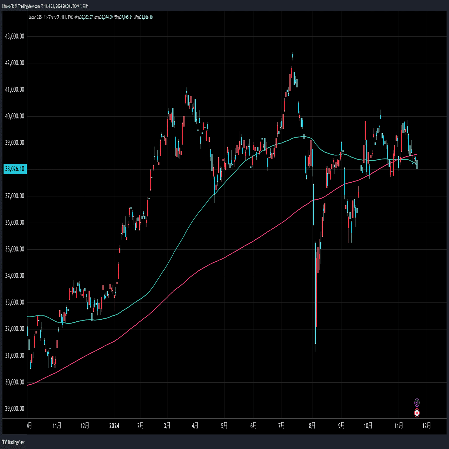Click the high value 38,374.69

point(106,17)
